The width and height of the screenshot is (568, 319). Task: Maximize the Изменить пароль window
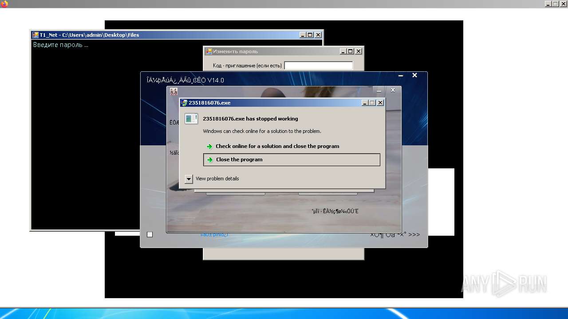coord(351,51)
